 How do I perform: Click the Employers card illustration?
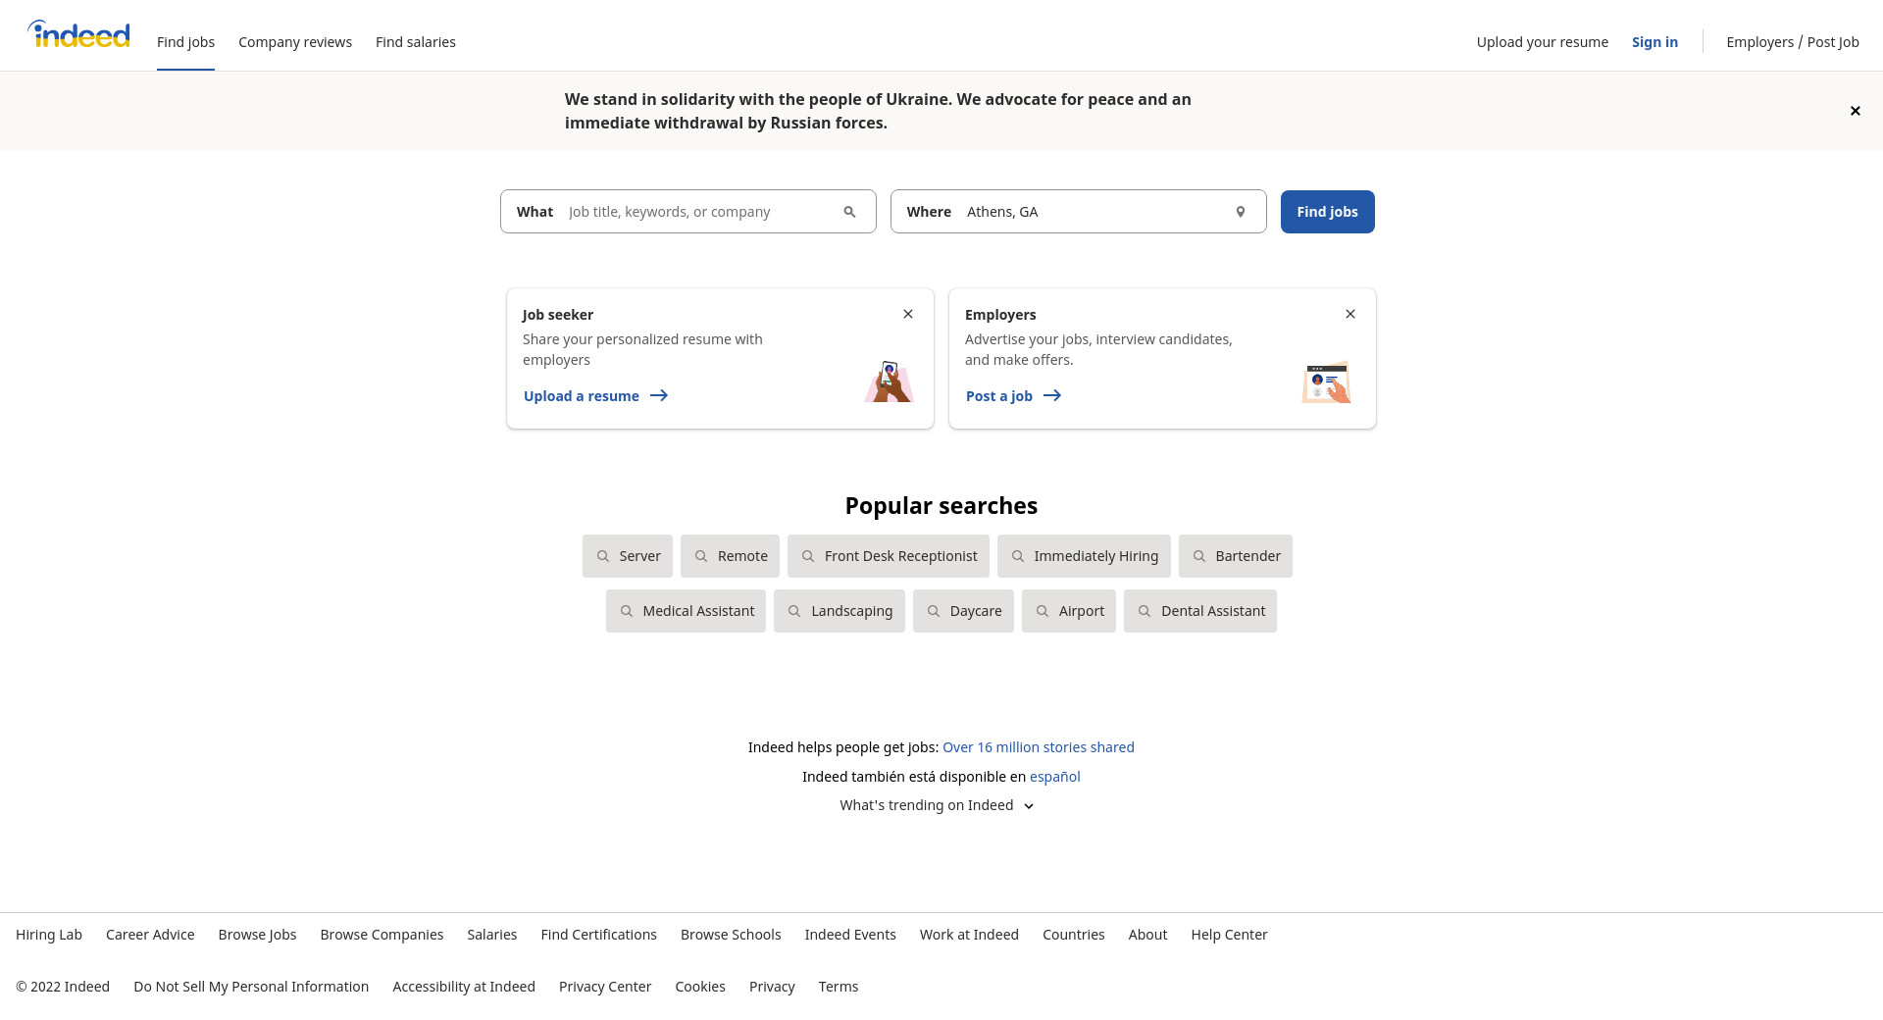1326,382
